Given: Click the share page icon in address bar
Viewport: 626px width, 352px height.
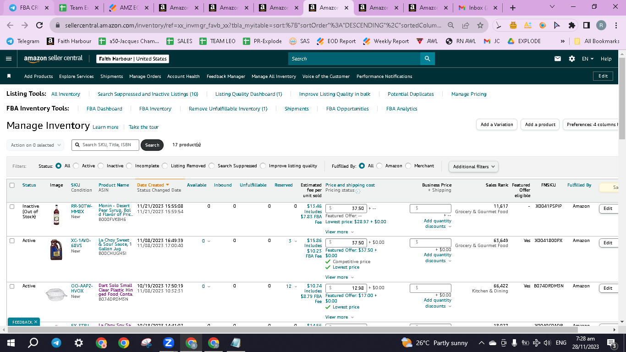Looking at the screenshot, I should 466,25.
